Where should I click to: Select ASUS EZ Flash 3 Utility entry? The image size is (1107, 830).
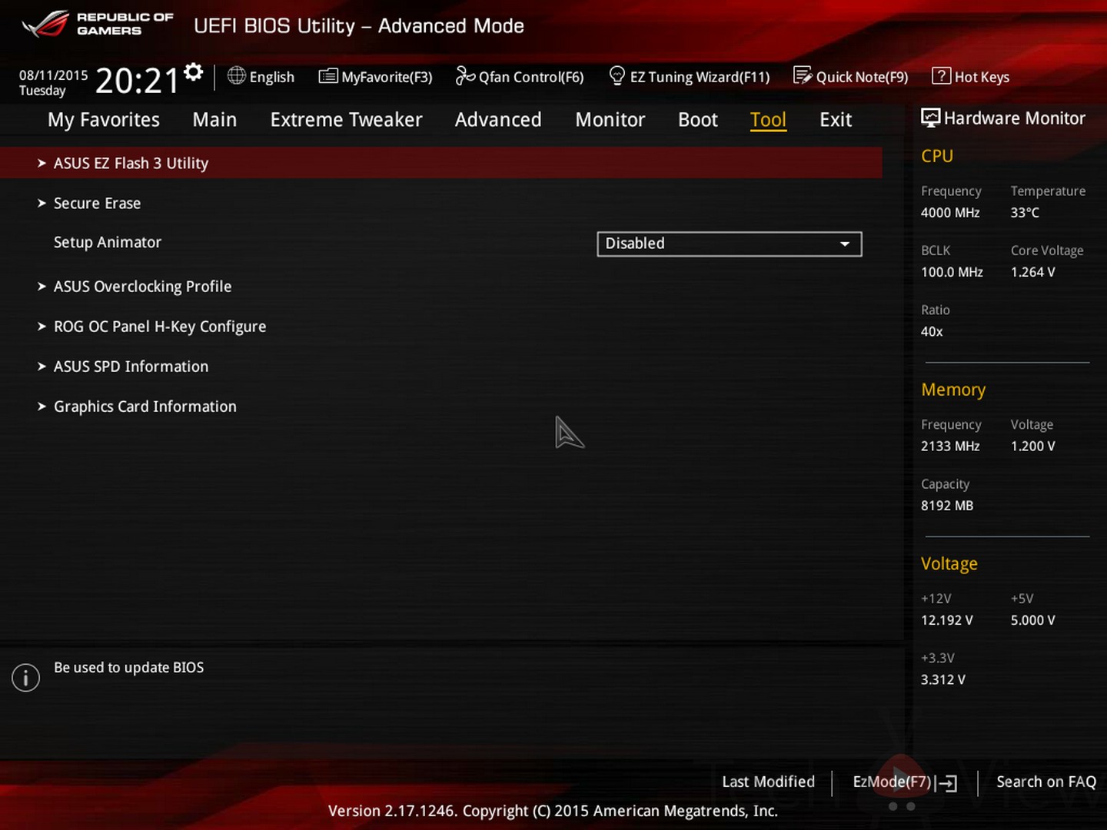[x=441, y=163]
